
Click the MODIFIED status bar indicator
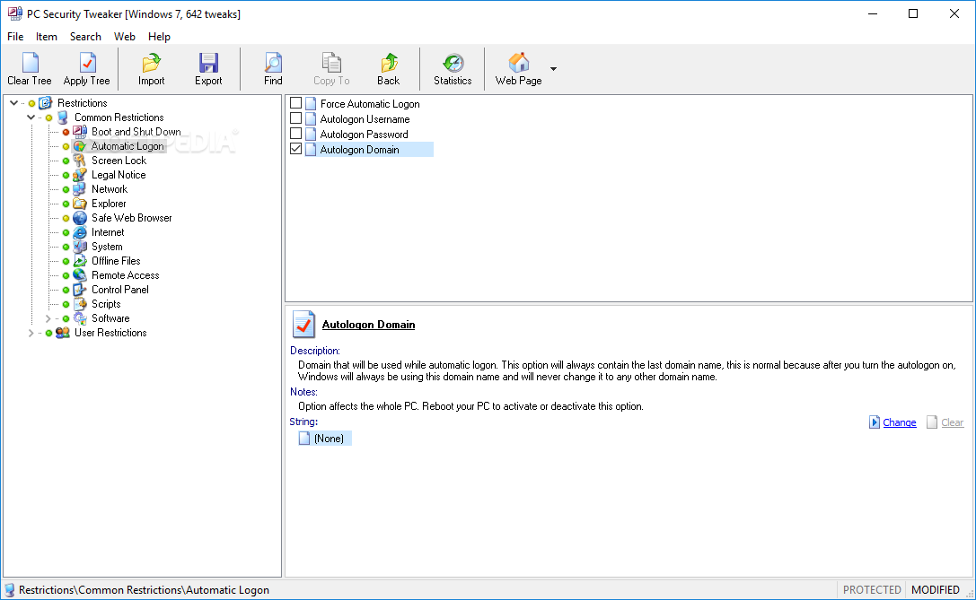[x=936, y=589]
